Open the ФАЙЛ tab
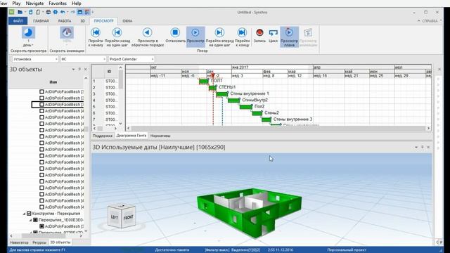The width and height of the screenshot is (450, 253). pos(18,21)
